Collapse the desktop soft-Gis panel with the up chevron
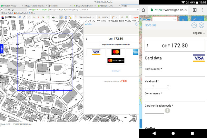Image resolution: width=207 pixels, height=138 pixels. [x=137, y=24]
